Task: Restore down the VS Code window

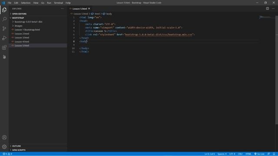Action: click(x=265, y=3)
